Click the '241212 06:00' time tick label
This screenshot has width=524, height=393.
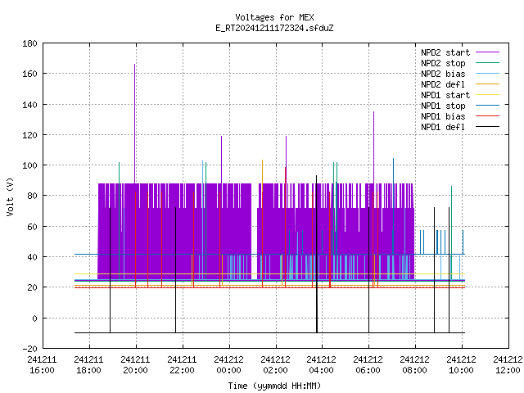368,365
